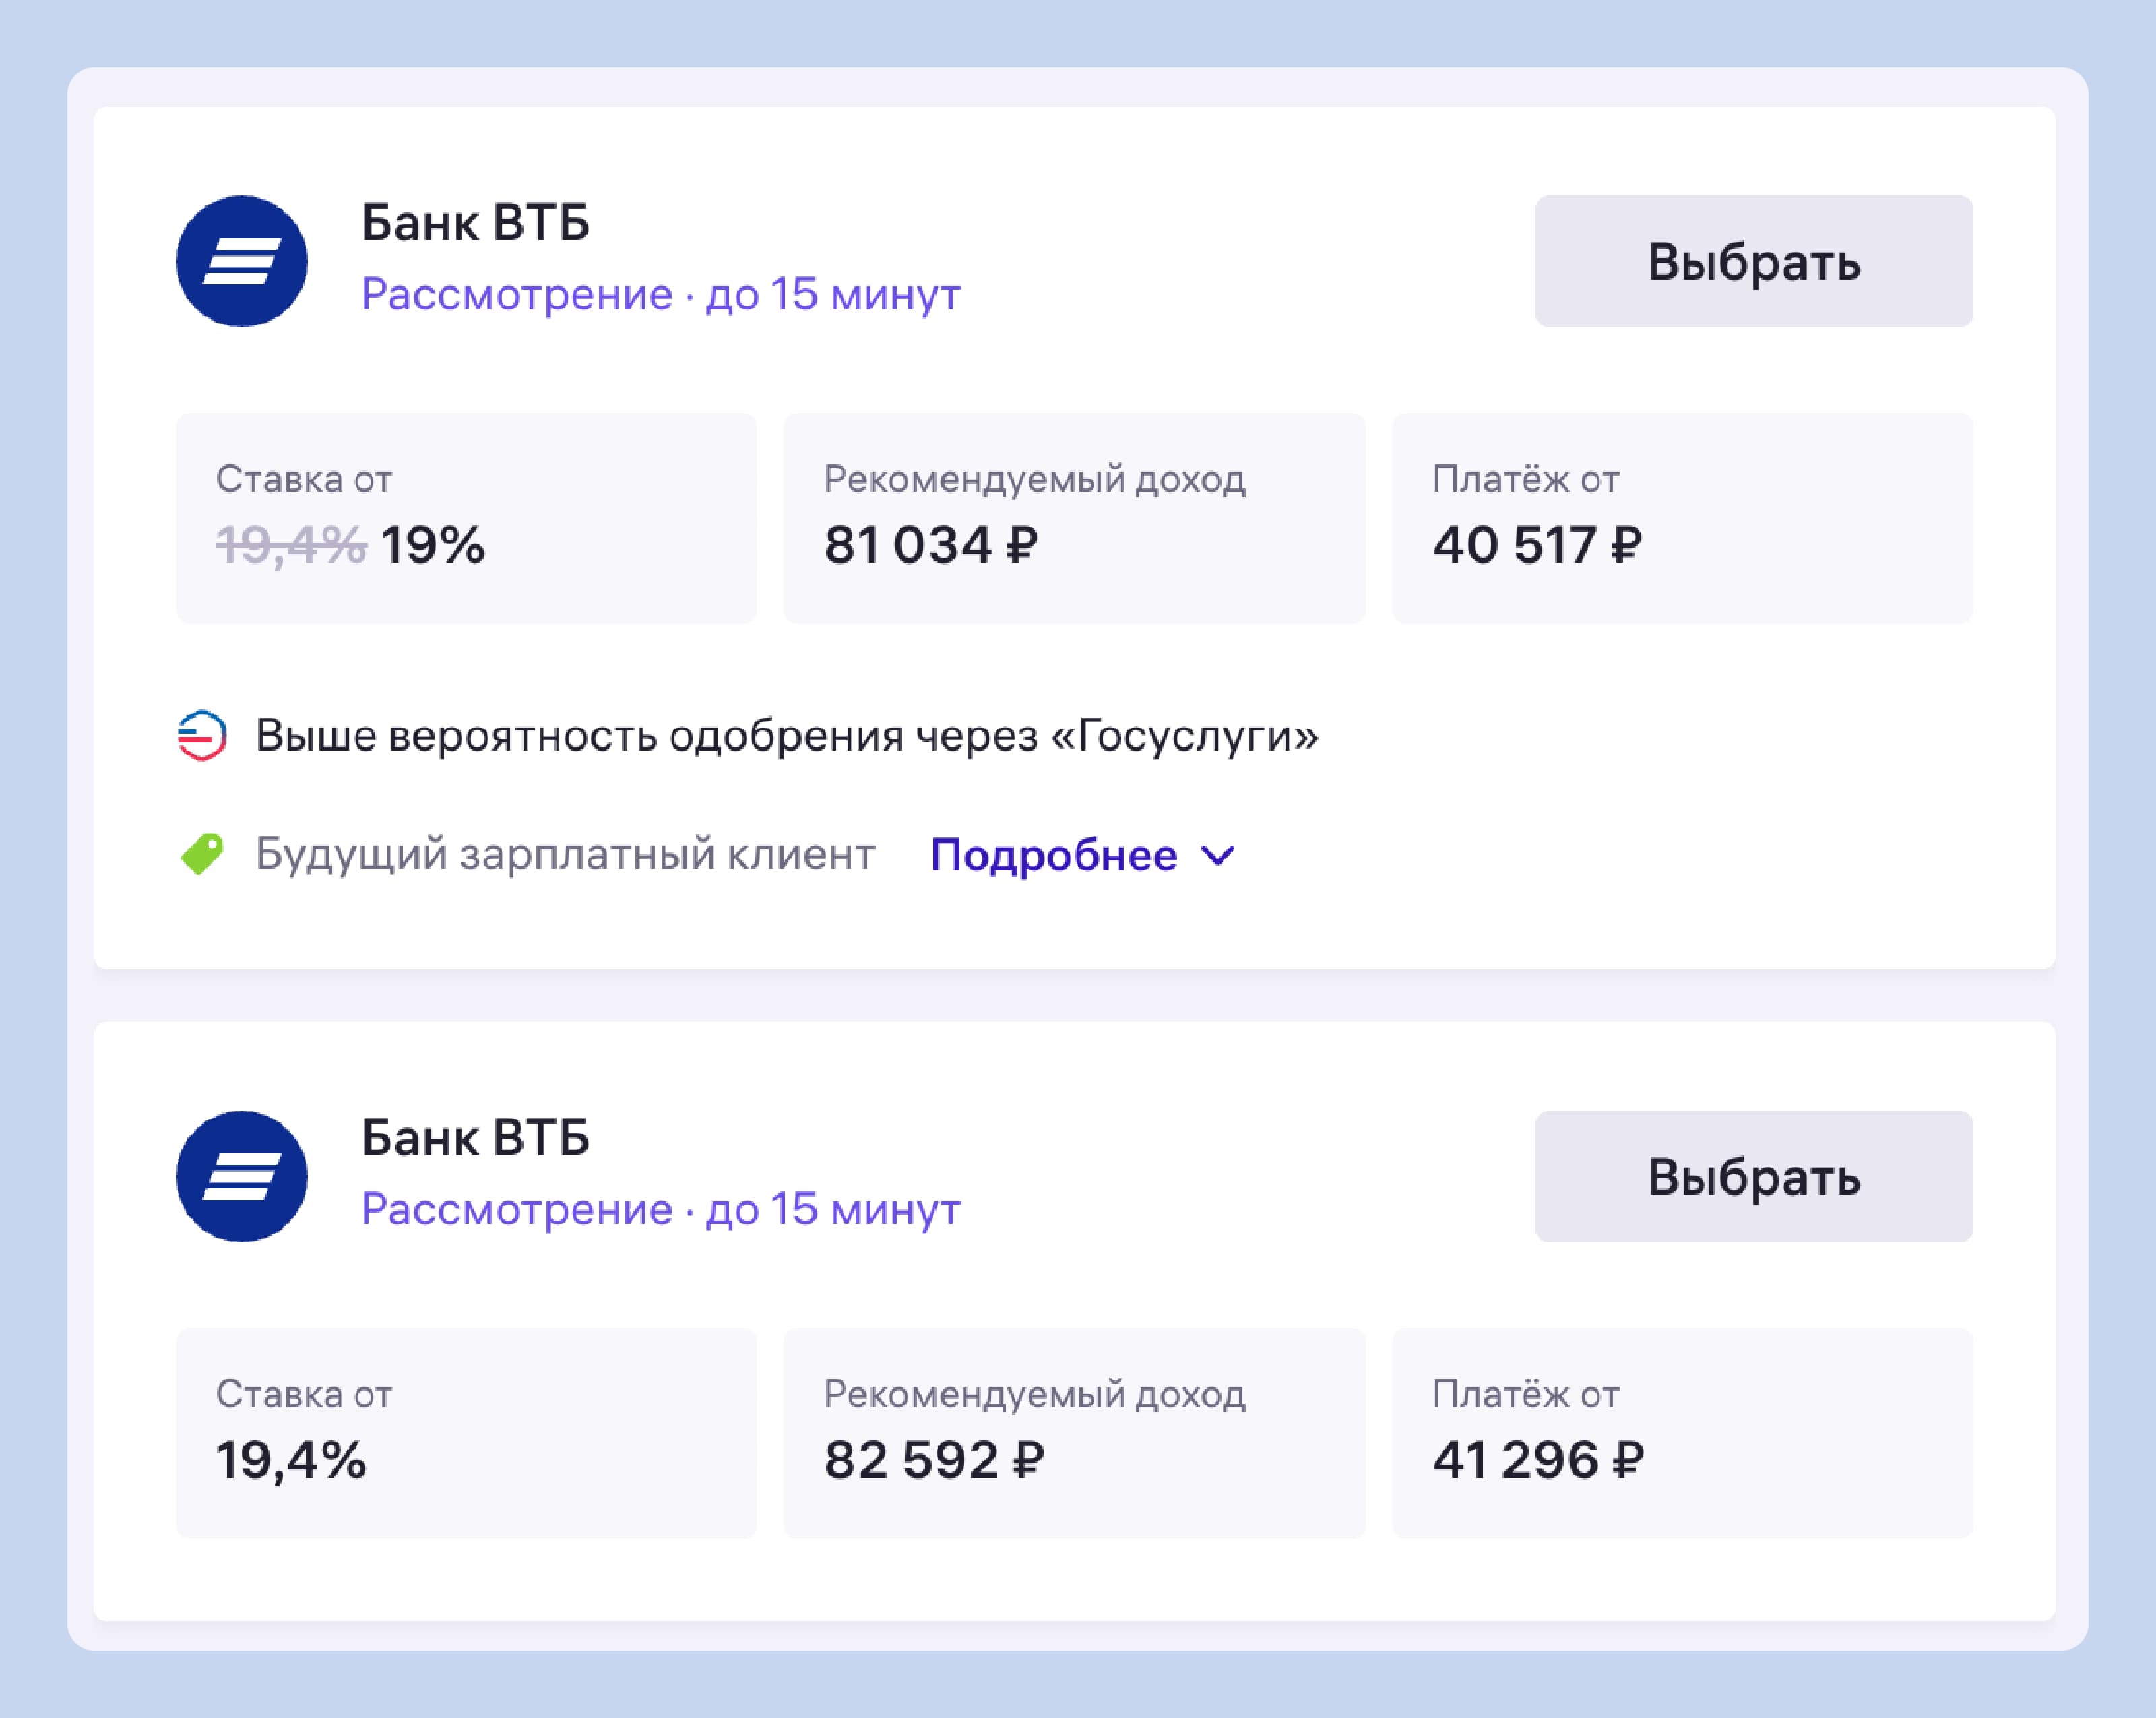
Task: Click the Gosuslugi icon
Action: [x=202, y=736]
